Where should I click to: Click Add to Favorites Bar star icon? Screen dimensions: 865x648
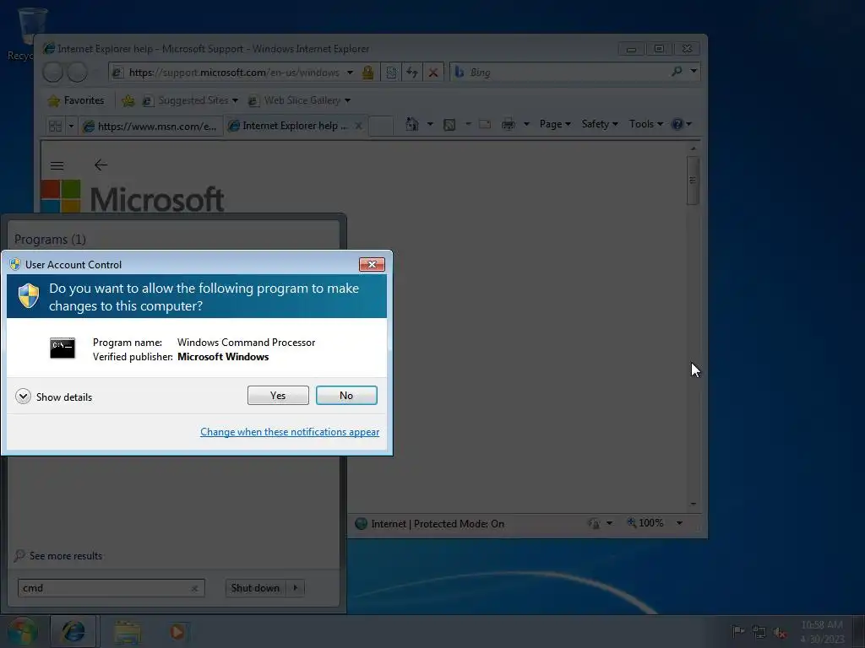click(x=128, y=100)
